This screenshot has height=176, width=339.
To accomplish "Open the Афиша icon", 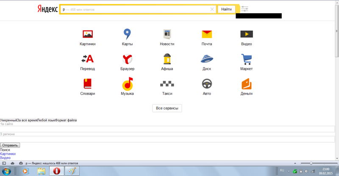I will (167, 59).
